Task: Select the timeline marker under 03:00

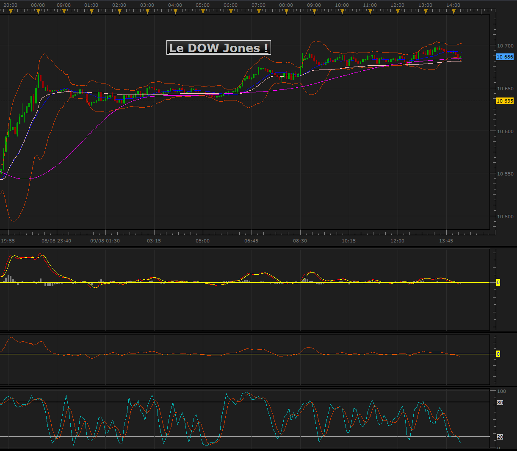Action: click(x=147, y=11)
